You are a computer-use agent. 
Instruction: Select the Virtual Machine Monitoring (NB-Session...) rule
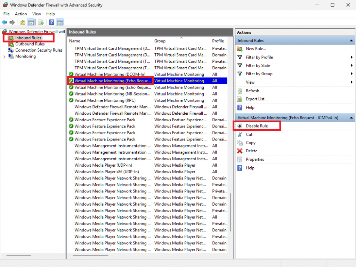tap(112, 94)
